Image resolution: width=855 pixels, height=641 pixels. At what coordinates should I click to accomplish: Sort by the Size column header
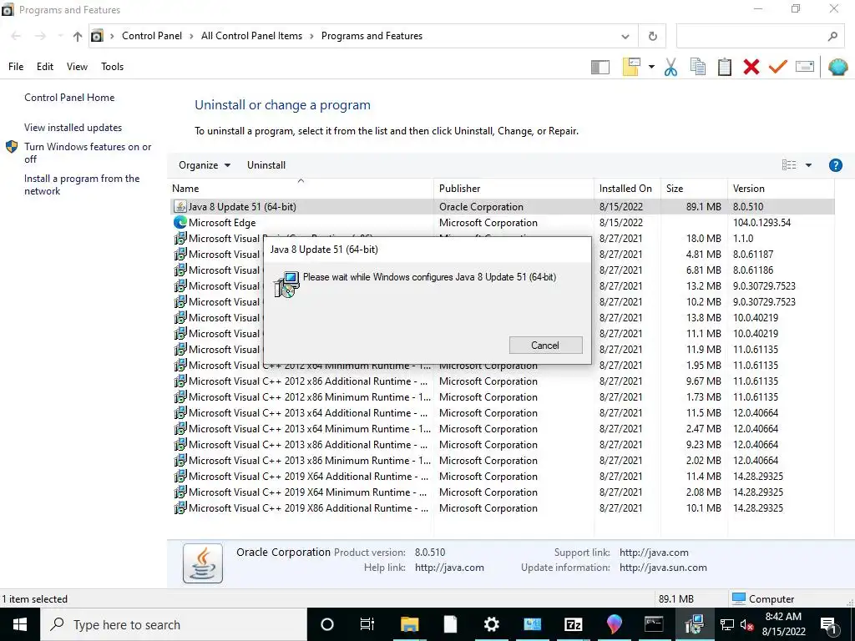[694, 189]
